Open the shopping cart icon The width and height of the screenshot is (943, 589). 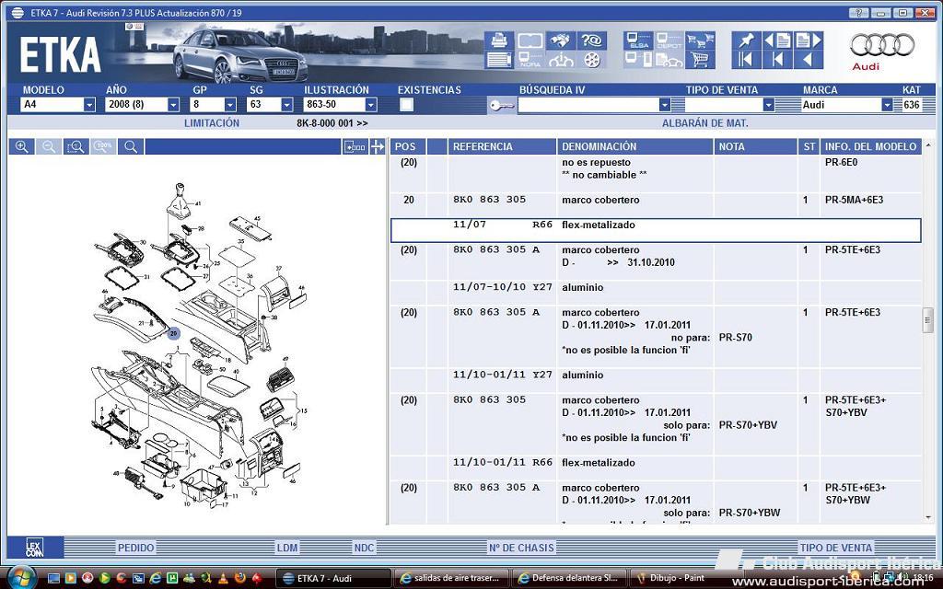pyautogui.click(x=700, y=60)
